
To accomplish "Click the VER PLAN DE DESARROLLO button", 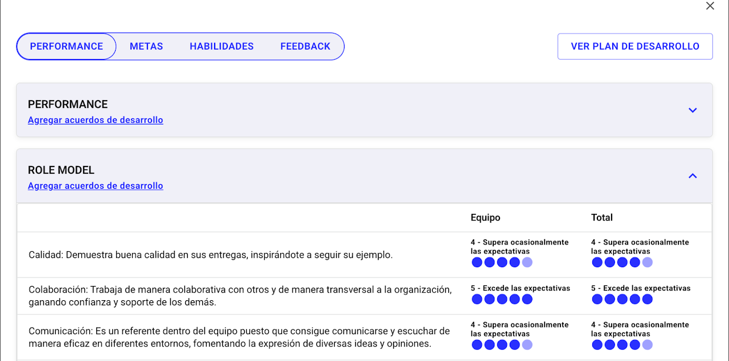I will pyautogui.click(x=635, y=47).
